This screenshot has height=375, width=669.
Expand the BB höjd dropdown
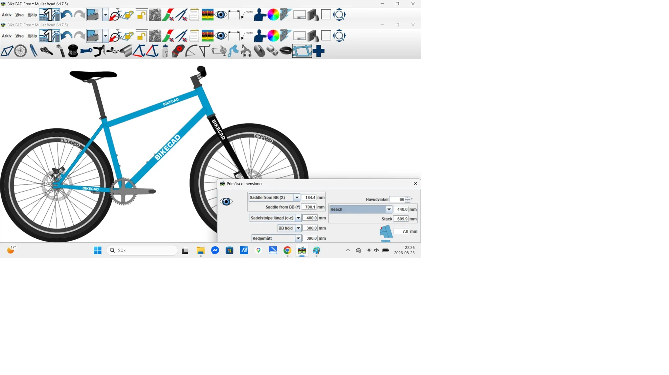point(298,228)
